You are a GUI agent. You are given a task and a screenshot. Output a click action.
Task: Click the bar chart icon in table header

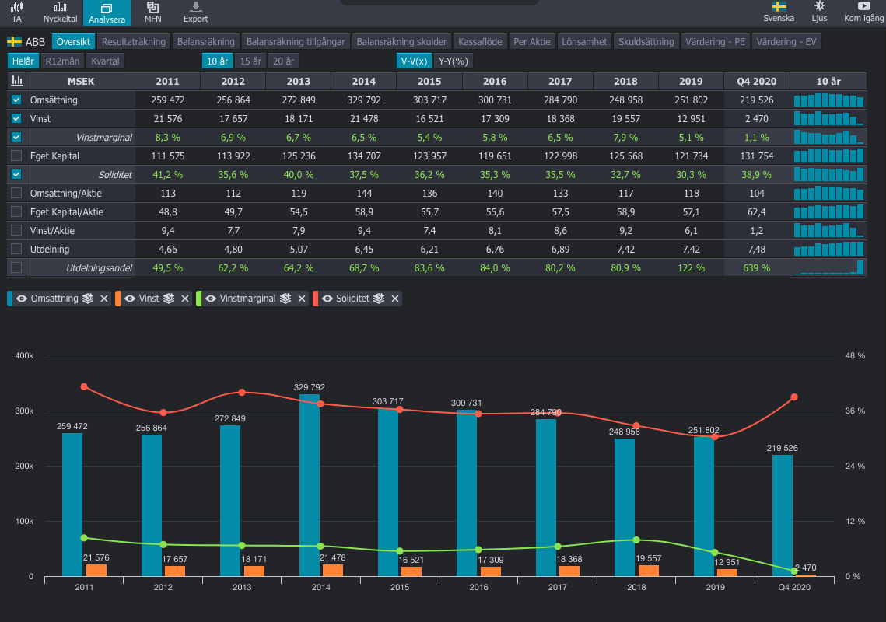[x=17, y=81]
